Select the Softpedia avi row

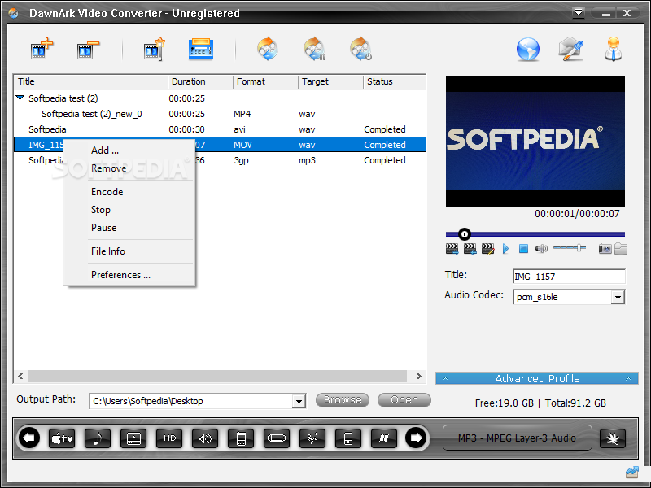[x=220, y=129]
